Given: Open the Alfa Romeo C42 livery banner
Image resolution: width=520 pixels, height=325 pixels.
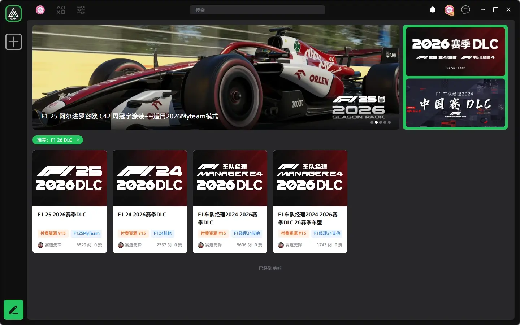Looking at the screenshot, I should pyautogui.click(x=216, y=77).
